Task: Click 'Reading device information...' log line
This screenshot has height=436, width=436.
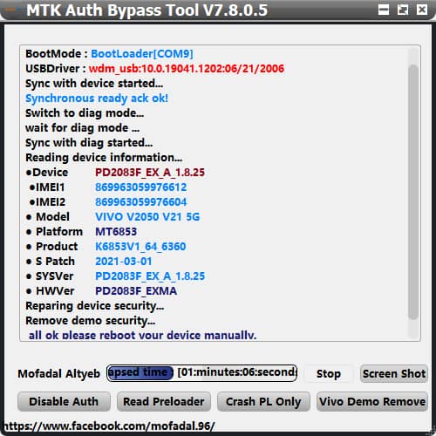Action: [x=104, y=158]
